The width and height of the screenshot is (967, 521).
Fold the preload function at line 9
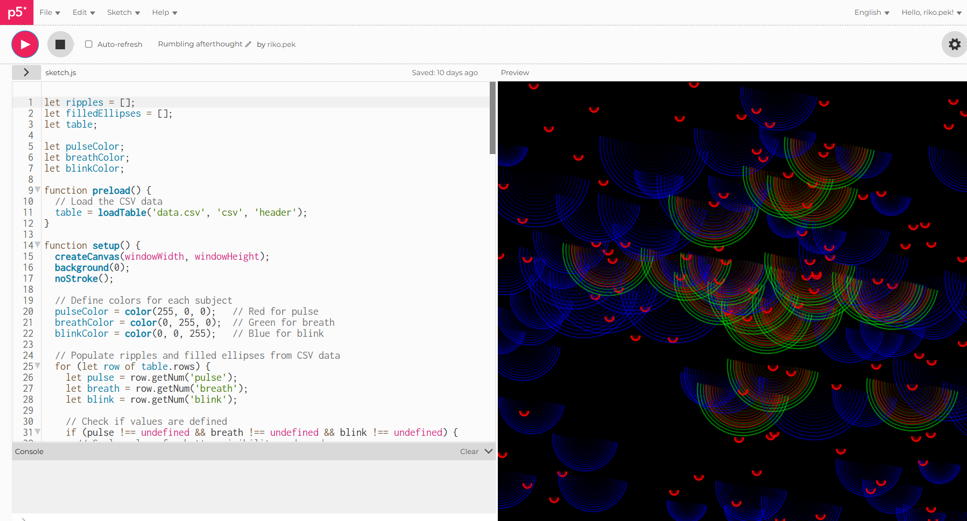point(38,190)
